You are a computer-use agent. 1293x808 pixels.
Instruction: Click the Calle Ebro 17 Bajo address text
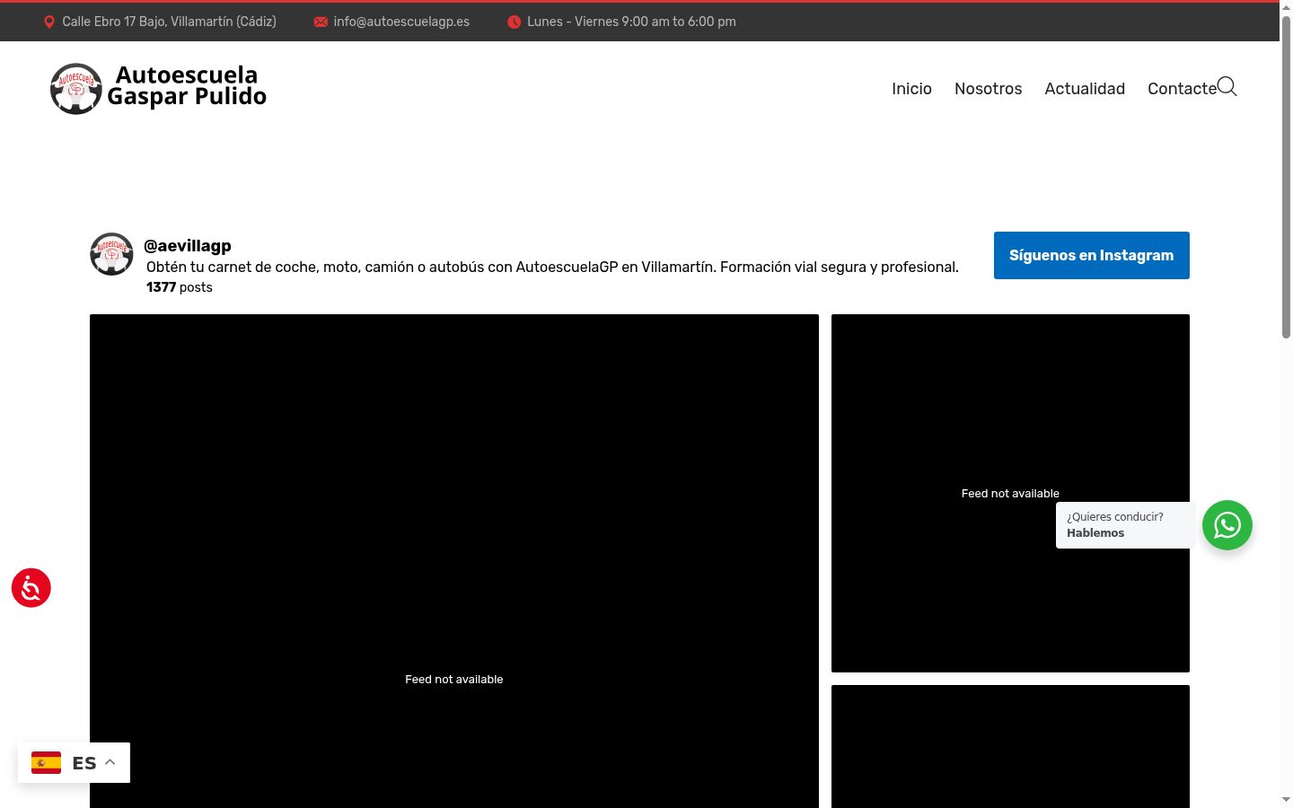pyautogui.click(x=169, y=22)
